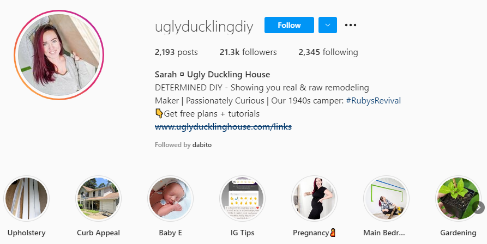Visit www.uglyducklinghouse.com/links
The image size is (487, 244).
click(x=223, y=126)
